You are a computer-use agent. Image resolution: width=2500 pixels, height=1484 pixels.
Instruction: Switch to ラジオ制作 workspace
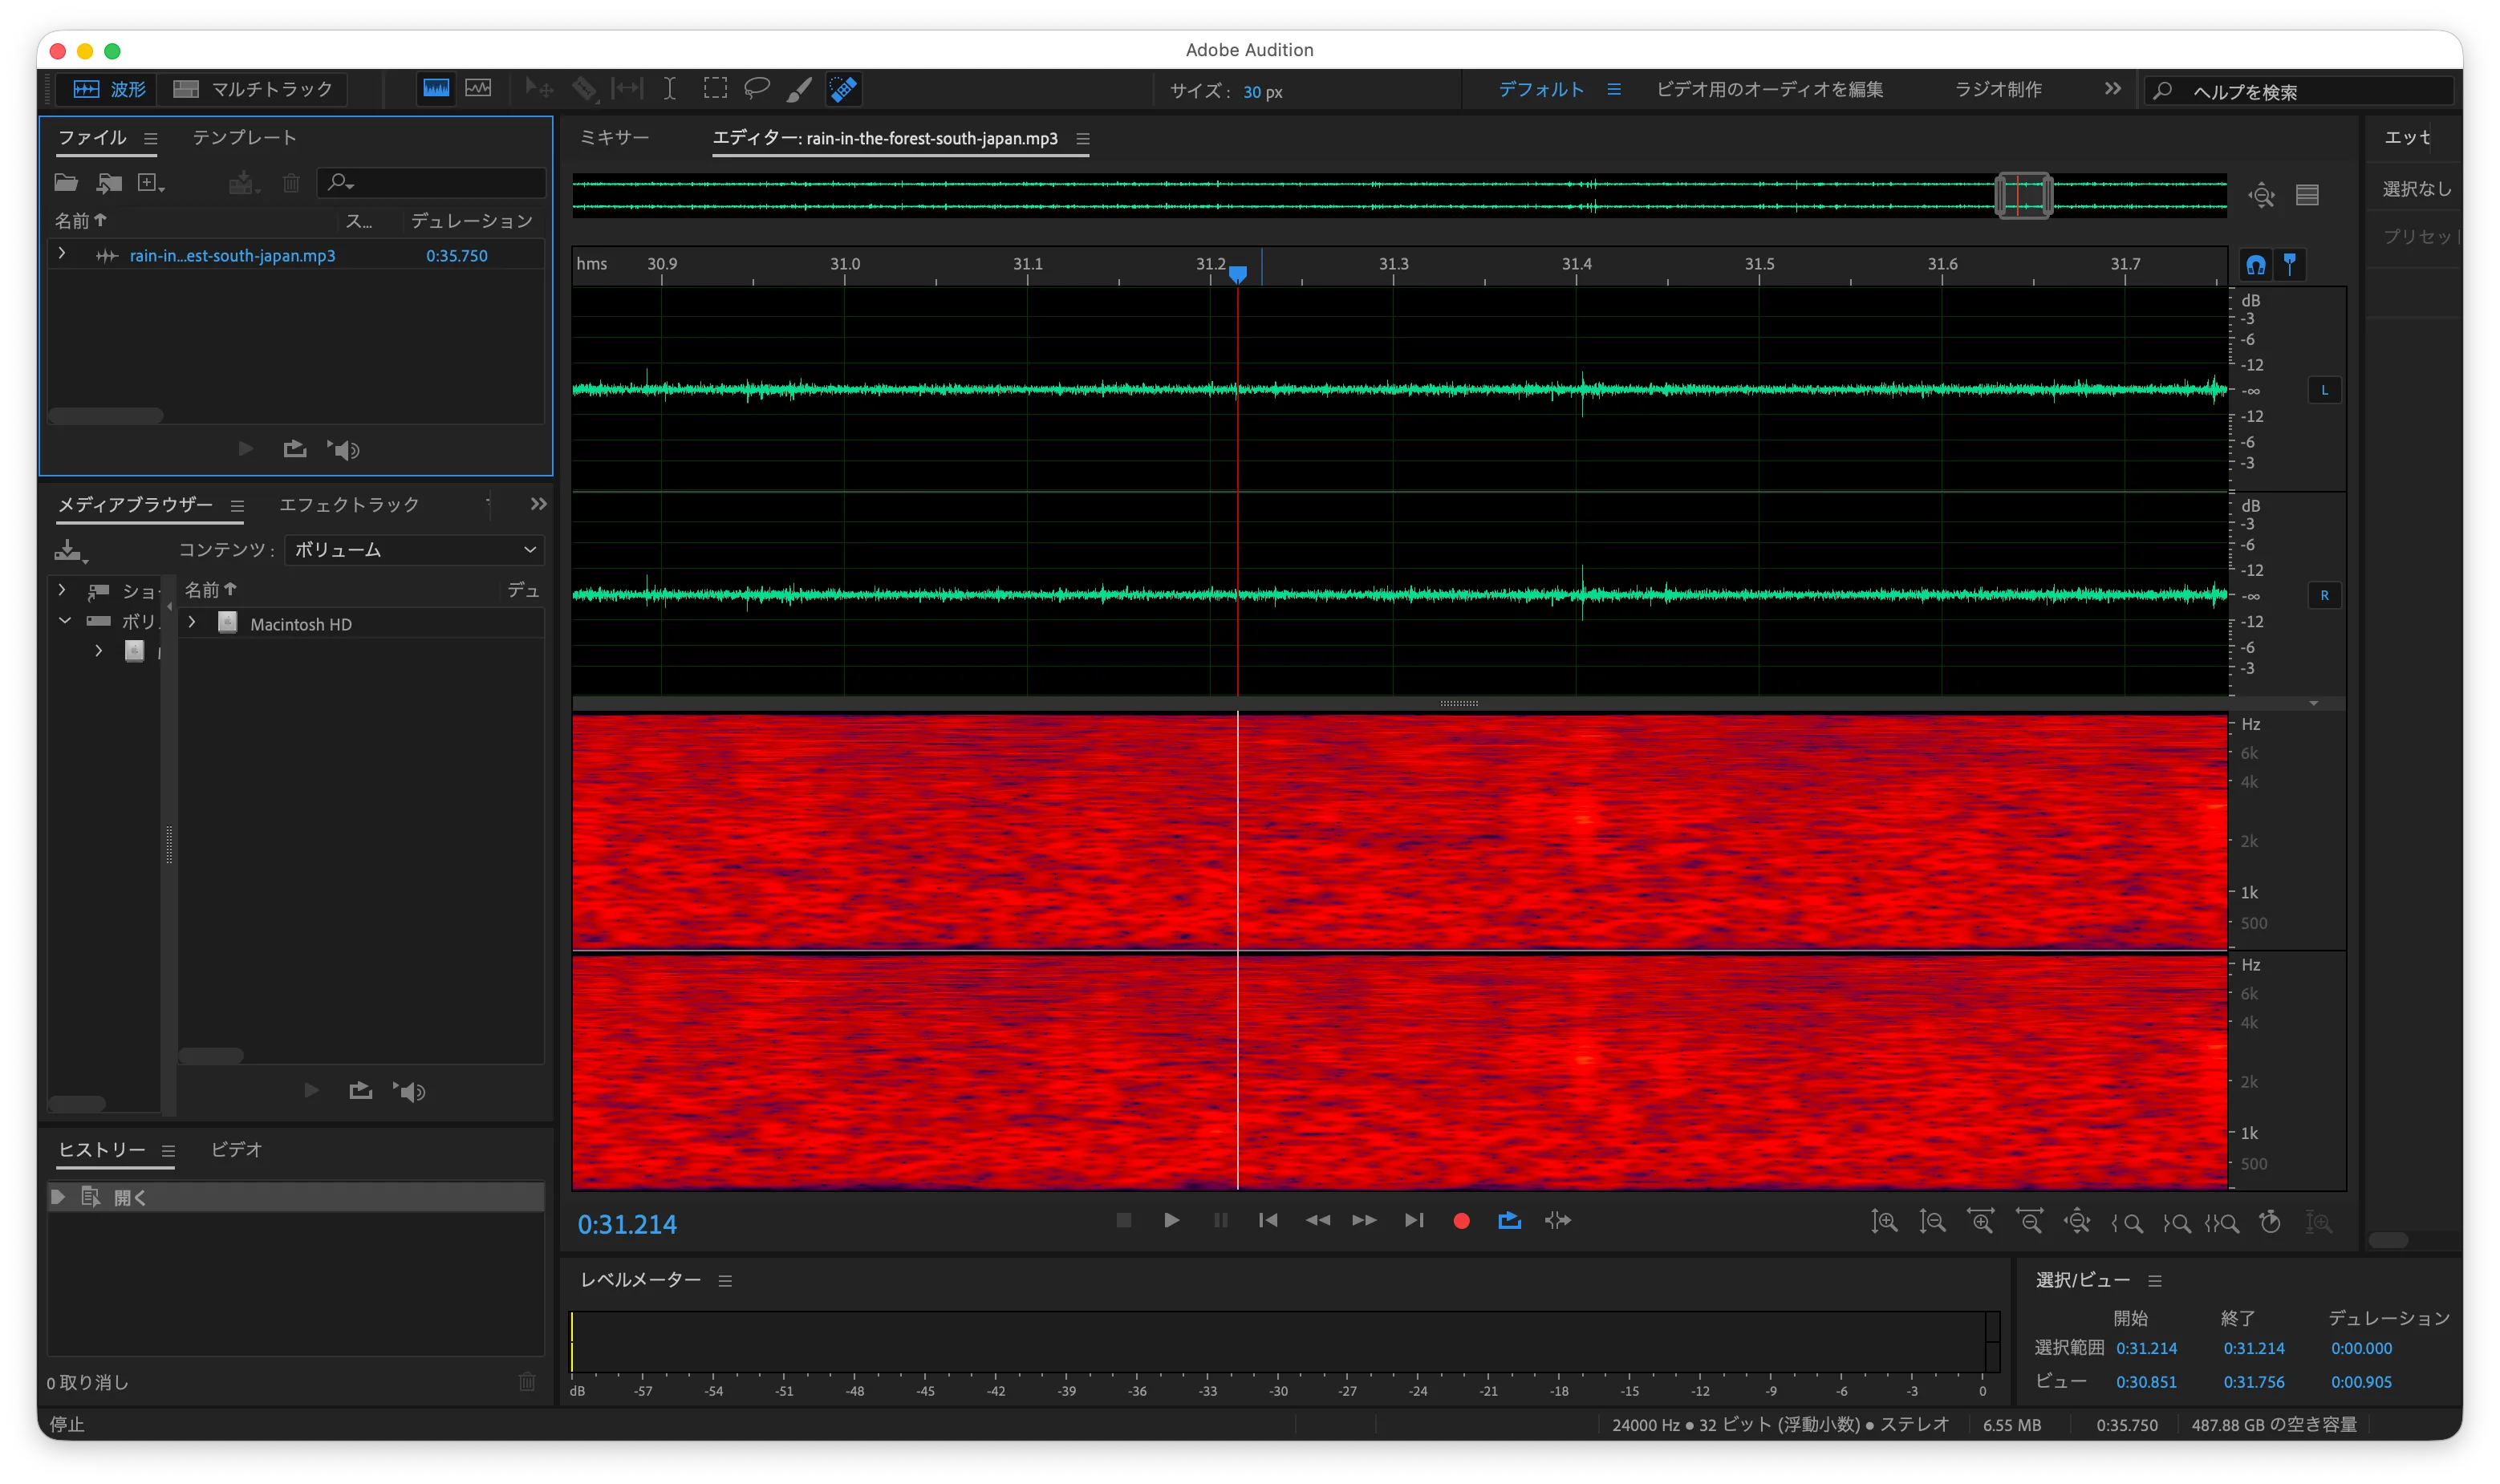coord(1998,89)
